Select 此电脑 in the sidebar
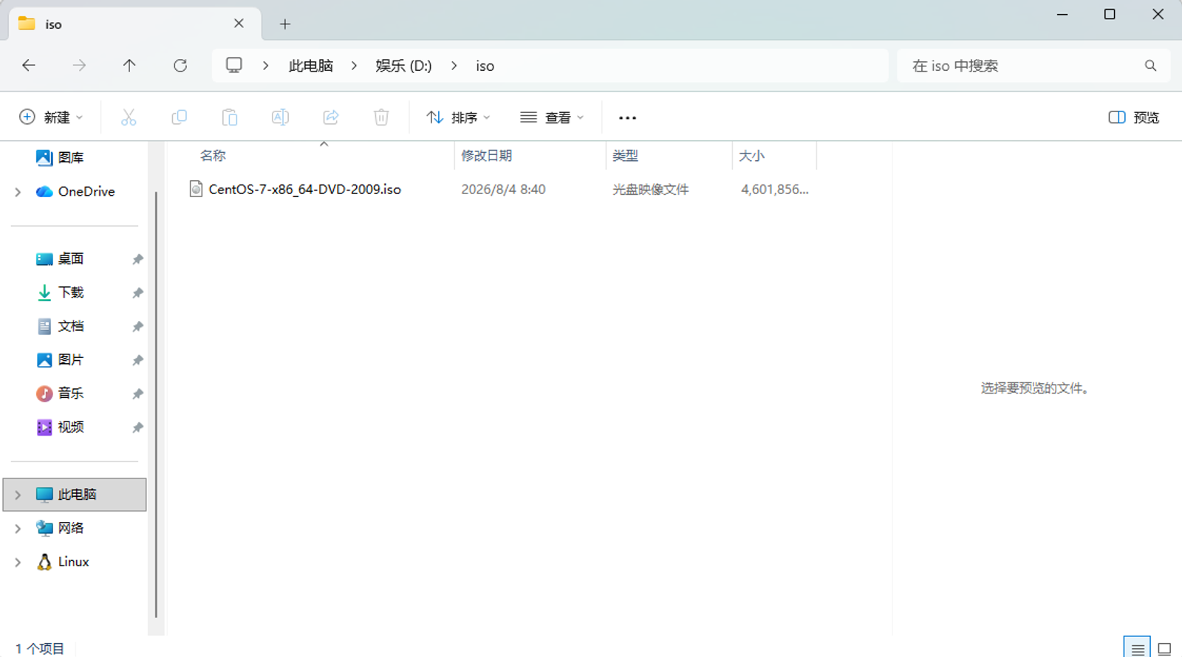Image resolution: width=1182 pixels, height=657 pixels. tap(75, 495)
